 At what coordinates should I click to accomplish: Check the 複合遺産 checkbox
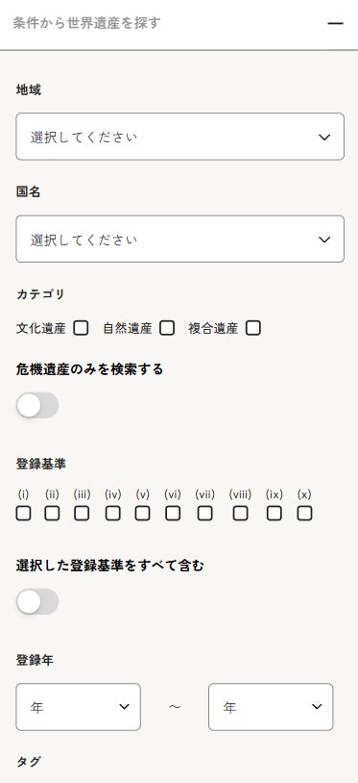pos(253,328)
